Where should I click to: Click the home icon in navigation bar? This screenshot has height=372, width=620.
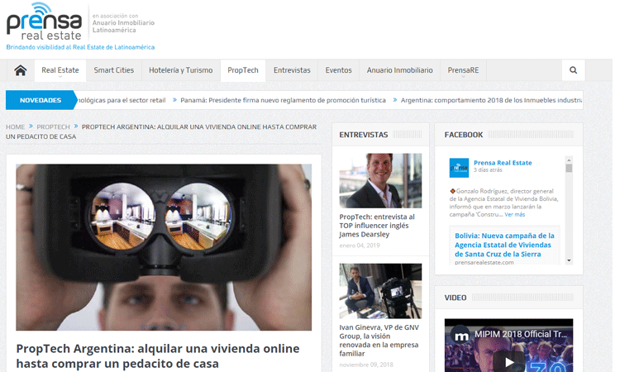pos(21,71)
